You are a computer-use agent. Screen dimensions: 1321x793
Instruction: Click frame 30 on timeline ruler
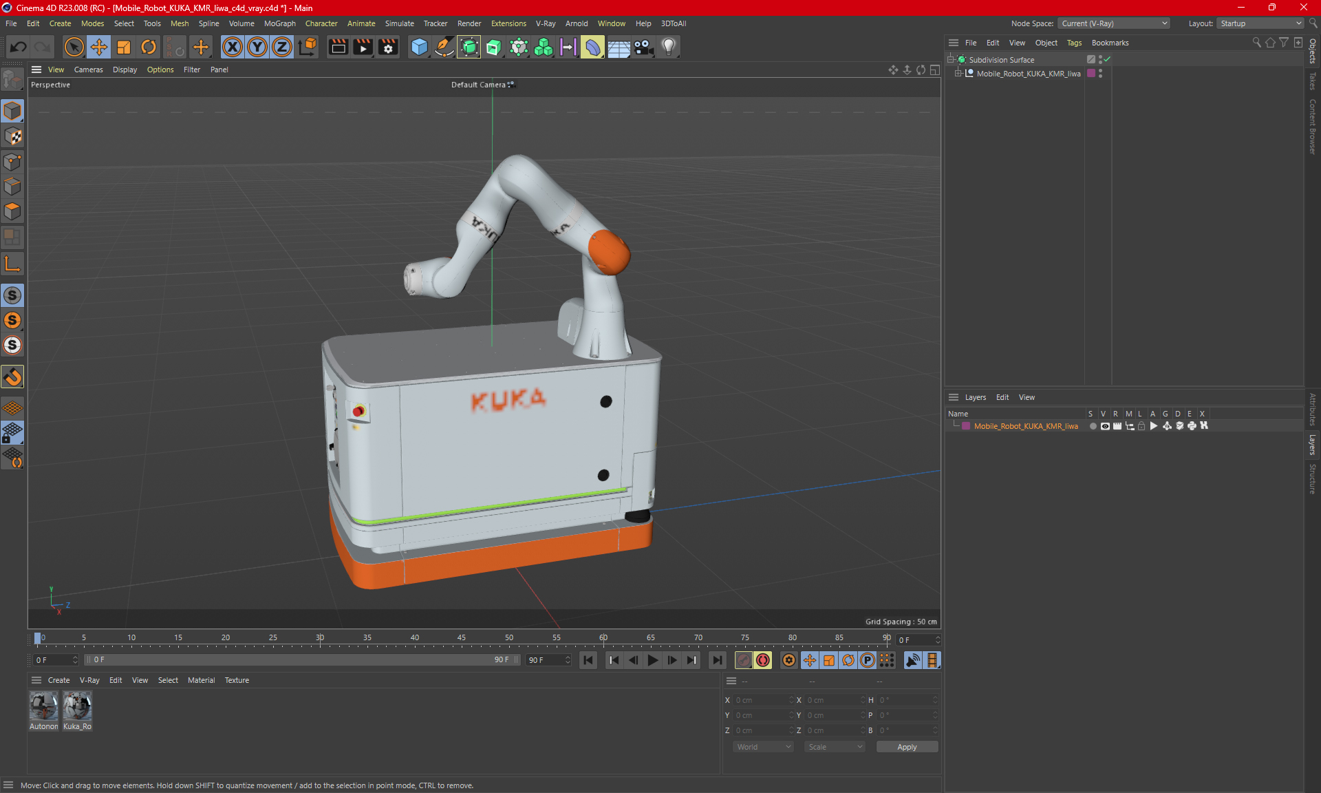pos(320,638)
